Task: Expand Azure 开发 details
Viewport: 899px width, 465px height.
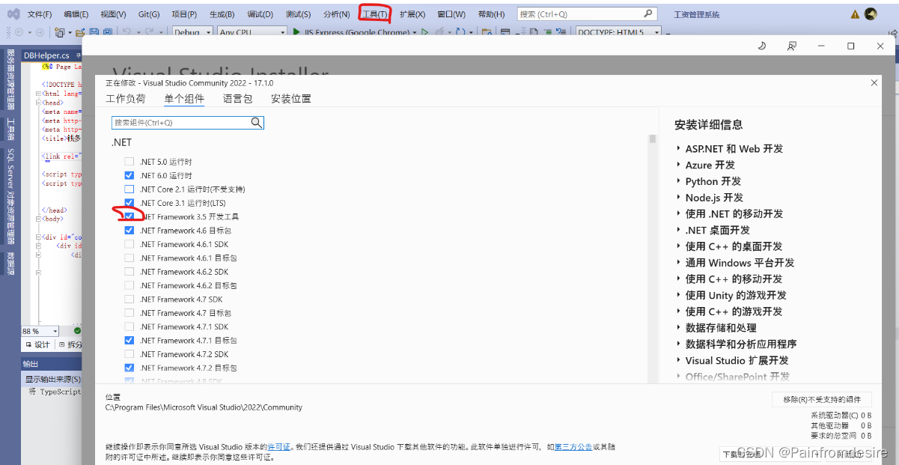Action: pyautogui.click(x=678, y=165)
